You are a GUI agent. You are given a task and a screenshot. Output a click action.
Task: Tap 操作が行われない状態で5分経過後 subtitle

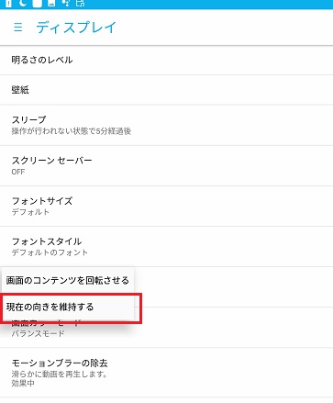click(72, 131)
